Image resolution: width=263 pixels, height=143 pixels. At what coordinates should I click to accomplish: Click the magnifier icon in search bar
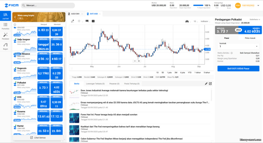24,5
